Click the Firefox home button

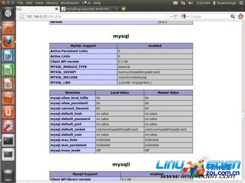(x=241, y=16)
